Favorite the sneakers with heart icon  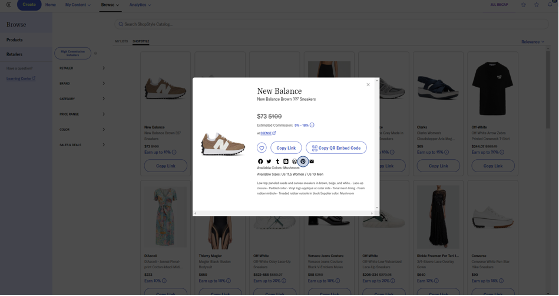pyautogui.click(x=262, y=148)
